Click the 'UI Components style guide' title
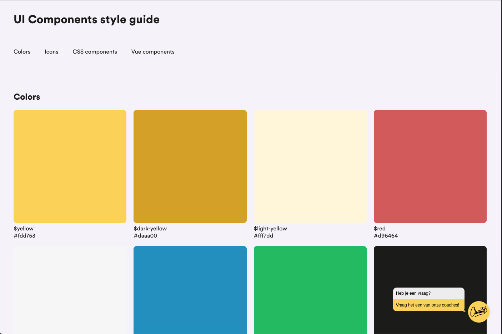The height and width of the screenshot is (334, 502). point(86,20)
